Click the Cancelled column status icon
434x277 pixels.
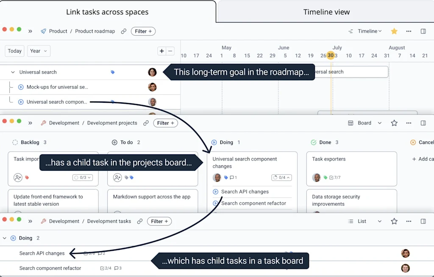(413, 142)
